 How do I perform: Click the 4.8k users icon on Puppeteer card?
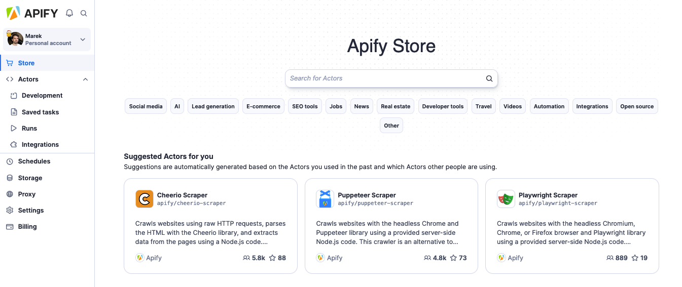[427, 258]
